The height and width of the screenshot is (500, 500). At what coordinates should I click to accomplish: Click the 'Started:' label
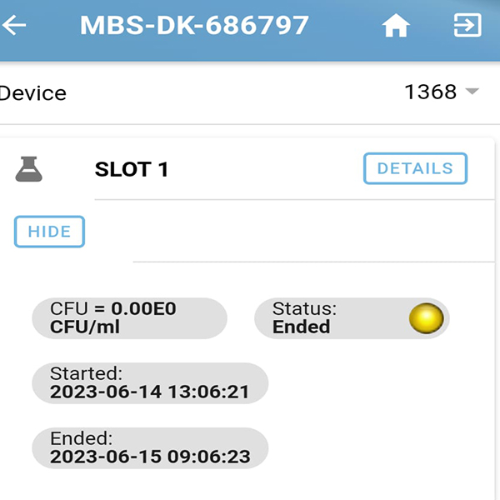point(86,373)
